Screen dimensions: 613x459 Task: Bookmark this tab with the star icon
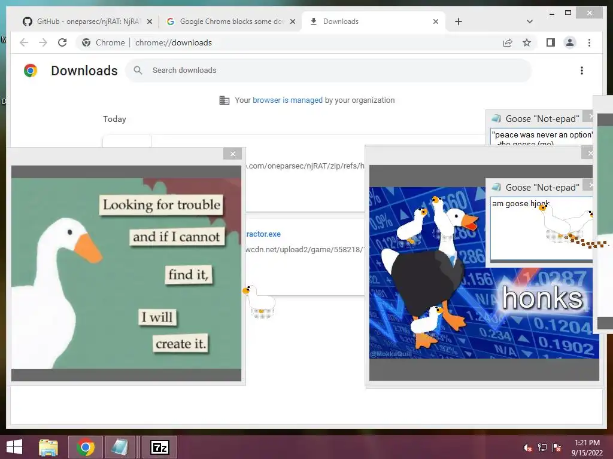527,42
